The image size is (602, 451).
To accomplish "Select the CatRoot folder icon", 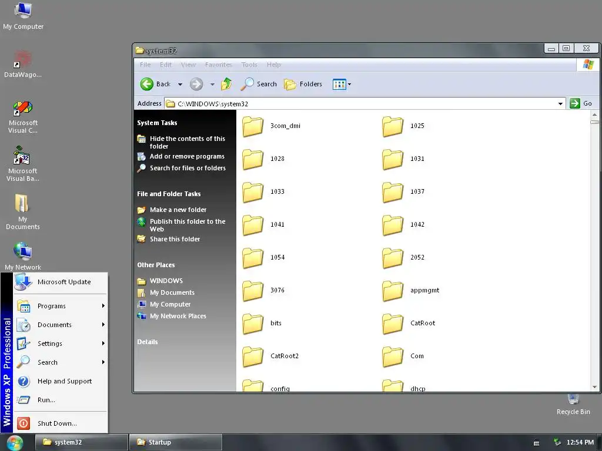I will click(x=393, y=324).
